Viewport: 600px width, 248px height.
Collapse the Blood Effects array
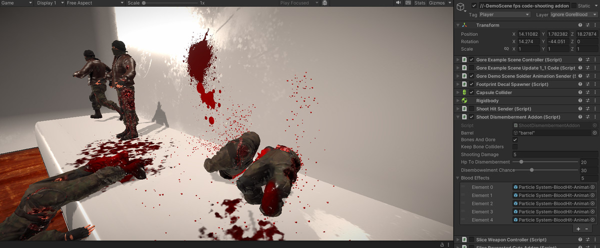[x=457, y=178]
